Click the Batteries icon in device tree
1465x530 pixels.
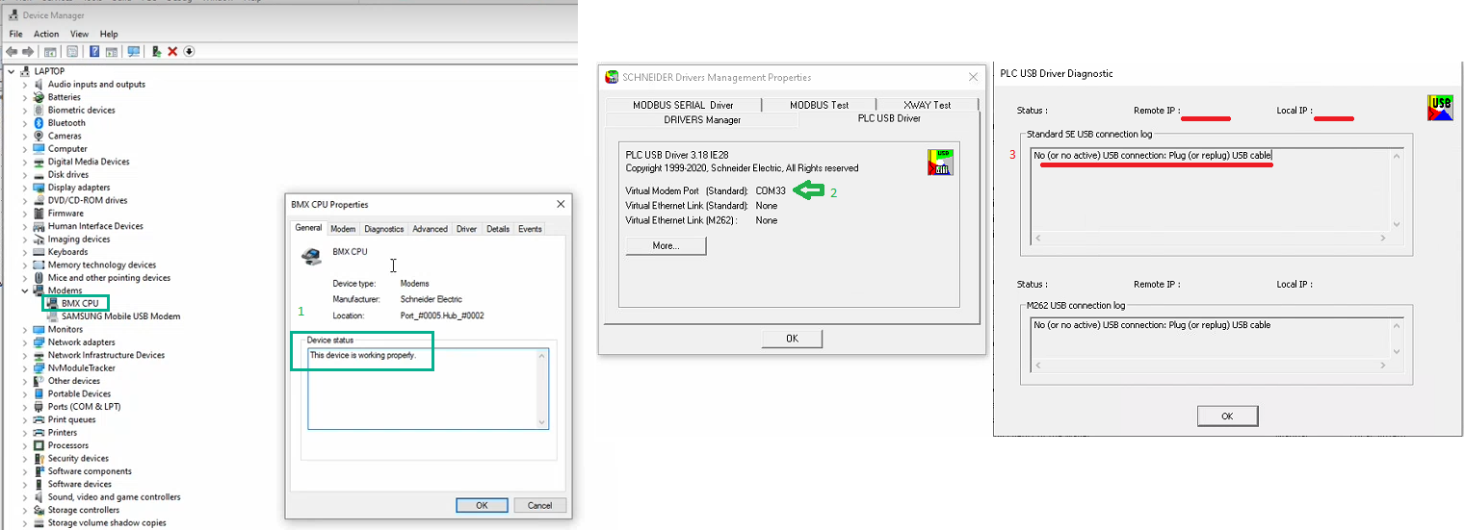[39, 97]
